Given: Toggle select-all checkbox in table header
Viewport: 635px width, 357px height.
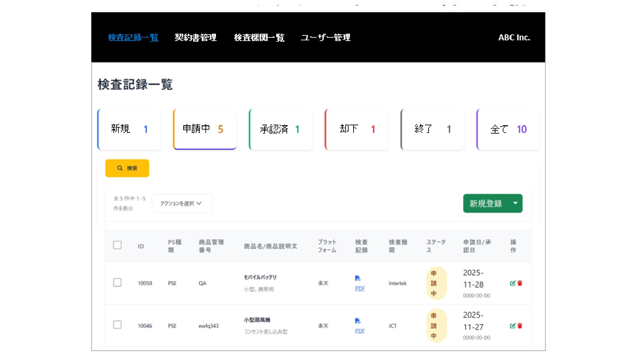Looking at the screenshot, I should point(117,245).
